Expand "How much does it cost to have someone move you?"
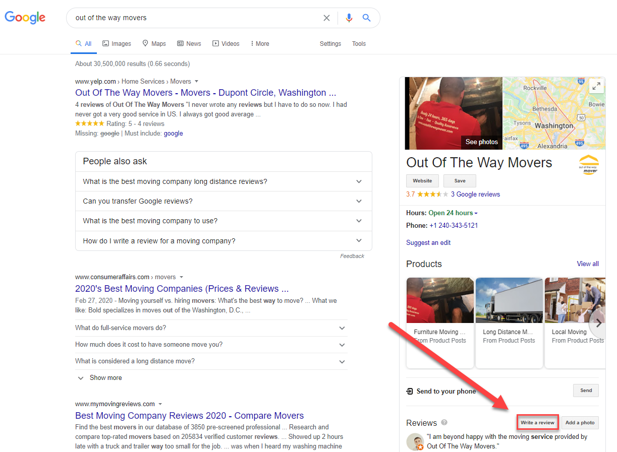617x452 pixels. click(x=211, y=345)
